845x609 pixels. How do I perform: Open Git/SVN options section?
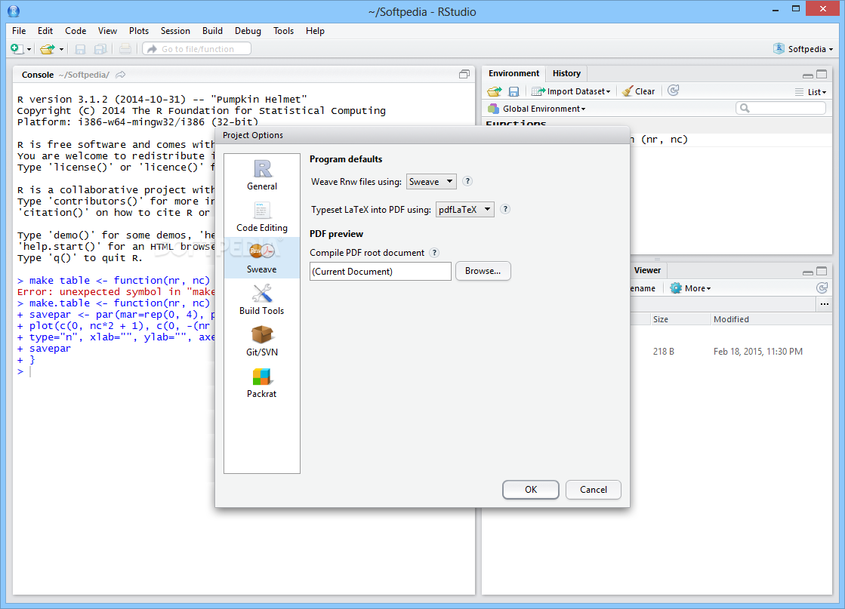(262, 341)
